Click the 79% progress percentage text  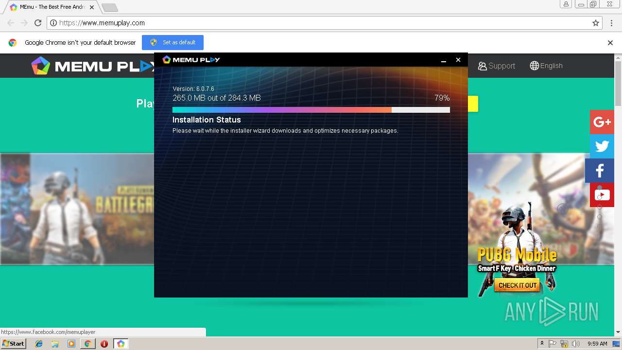coord(442,98)
